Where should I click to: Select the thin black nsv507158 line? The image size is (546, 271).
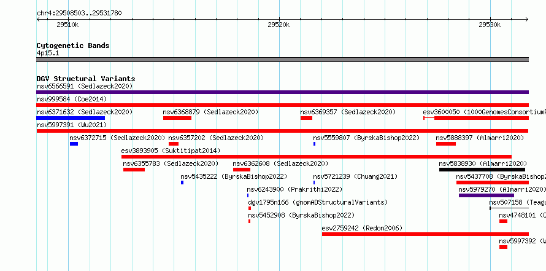[509, 208]
